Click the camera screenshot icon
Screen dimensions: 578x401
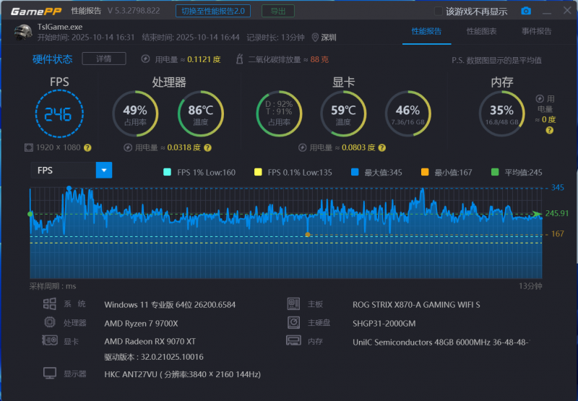526,11
